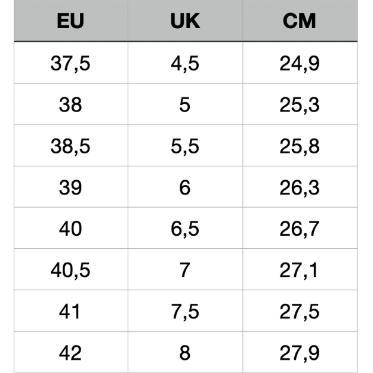This screenshot has height=373, width=373.
Task: Click the CM column header
Action: (x=300, y=21)
